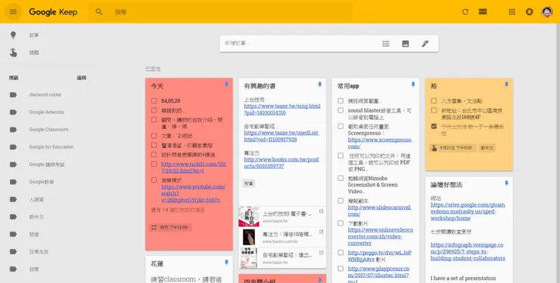Check the peggo.tv link item
This screenshot has height=283, width=560.
coord(341,252)
